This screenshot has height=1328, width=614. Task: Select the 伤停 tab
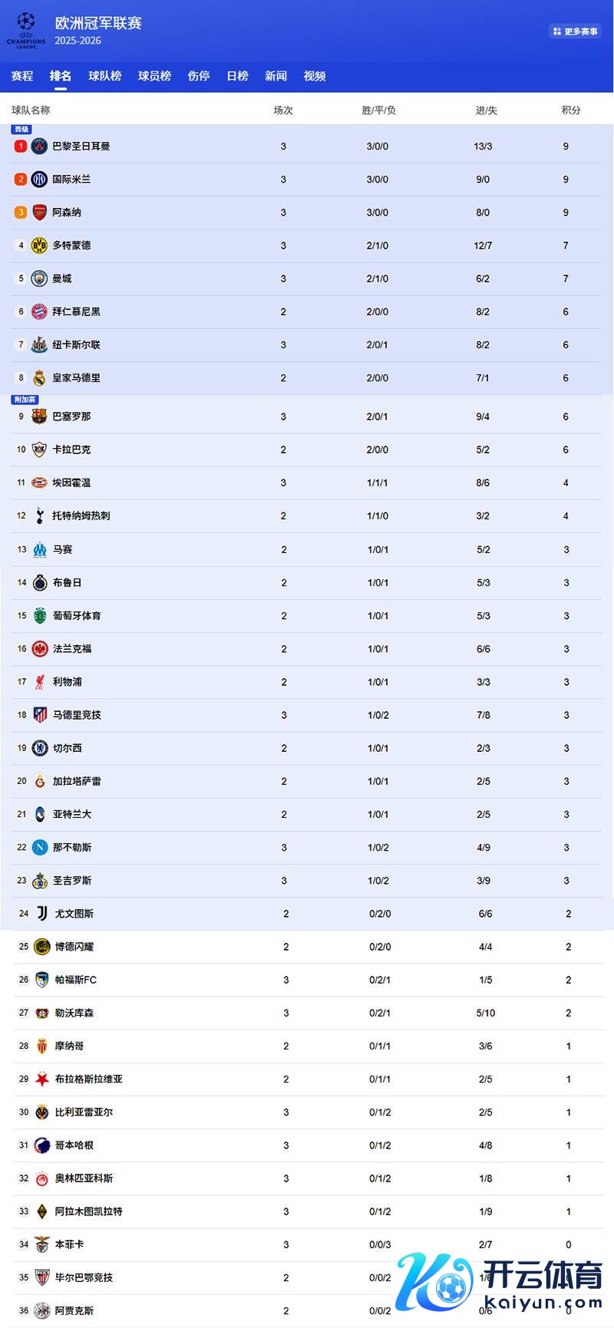click(x=199, y=76)
